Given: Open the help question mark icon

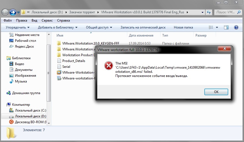Looking at the screenshot, I should click(x=236, y=27).
